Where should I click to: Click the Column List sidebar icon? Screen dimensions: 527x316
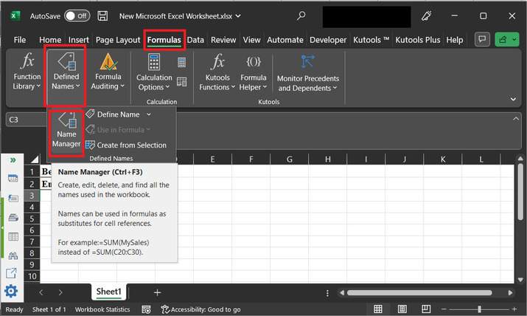click(13, 236)
